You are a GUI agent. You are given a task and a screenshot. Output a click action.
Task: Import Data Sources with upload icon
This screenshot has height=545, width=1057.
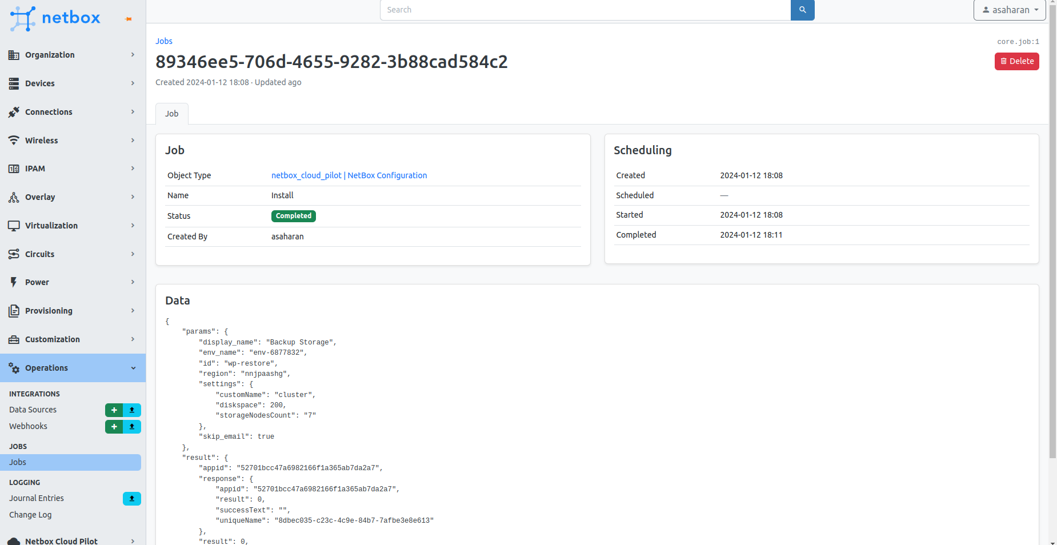pos(132,410)
